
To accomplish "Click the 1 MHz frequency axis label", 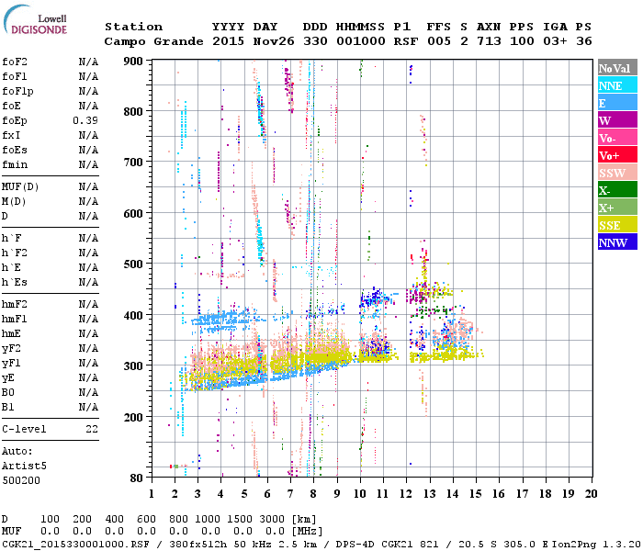I will 152,494.
